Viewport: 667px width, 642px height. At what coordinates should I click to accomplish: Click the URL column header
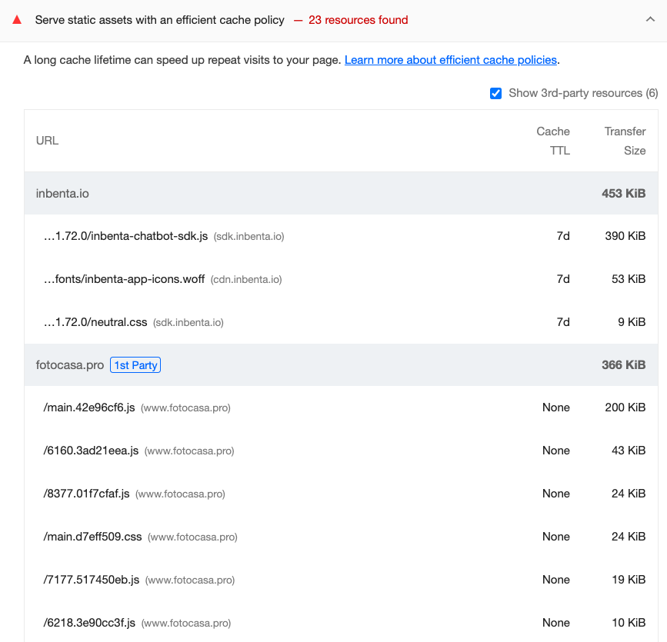pos(47,141)
